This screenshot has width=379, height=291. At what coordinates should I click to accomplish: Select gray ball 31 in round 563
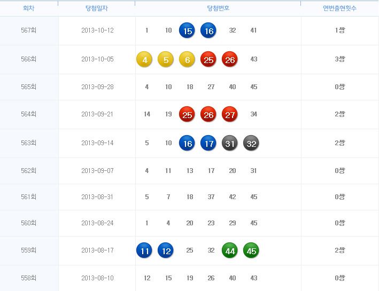[230, 143]
